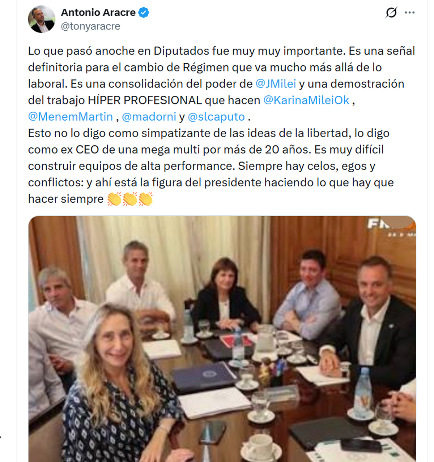The image size is (434, 462).
Task: Click the three clapping hands emojis
Action: [130, 199]
